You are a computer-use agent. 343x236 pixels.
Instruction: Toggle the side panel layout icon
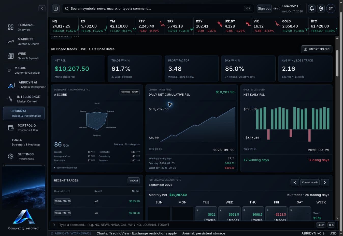point(55,9)
